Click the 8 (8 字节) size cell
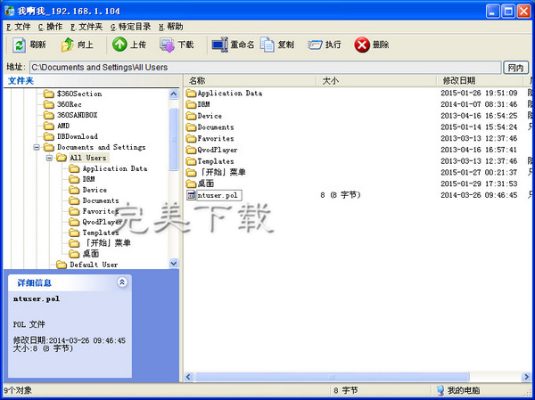This screenshot has width=535, height=400. 341,195
